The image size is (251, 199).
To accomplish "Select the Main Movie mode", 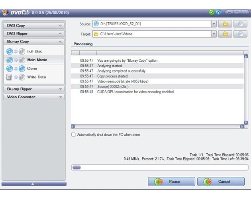I will 34,60.
